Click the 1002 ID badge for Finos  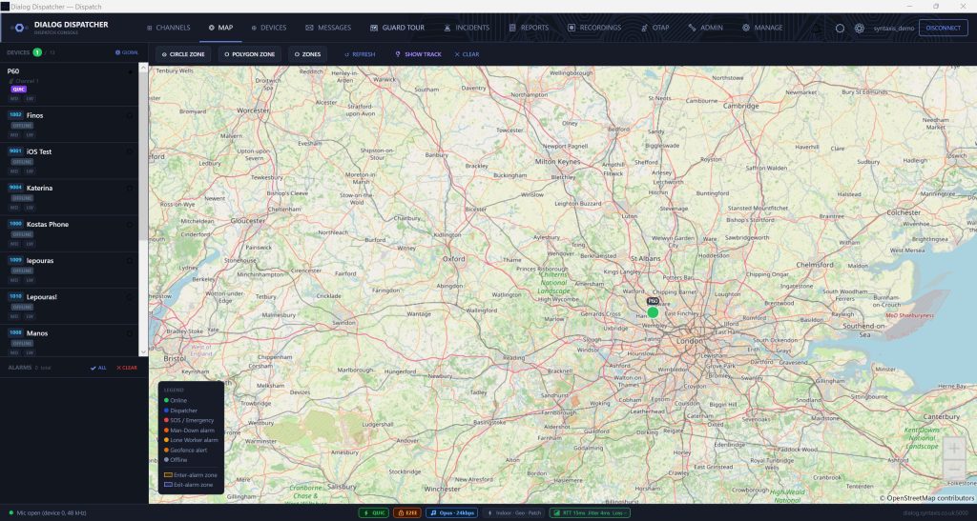click(x=15, y=115)
